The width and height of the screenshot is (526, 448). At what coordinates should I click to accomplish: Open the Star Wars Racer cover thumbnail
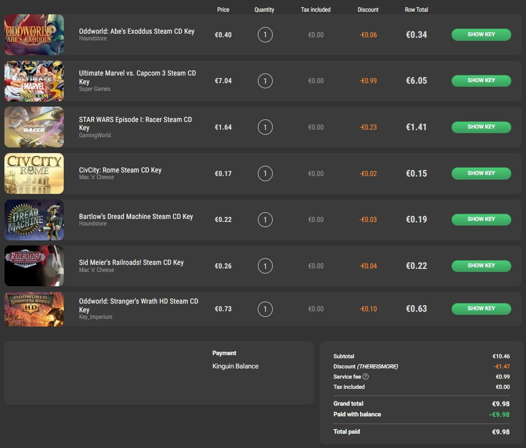pos(34,127)
